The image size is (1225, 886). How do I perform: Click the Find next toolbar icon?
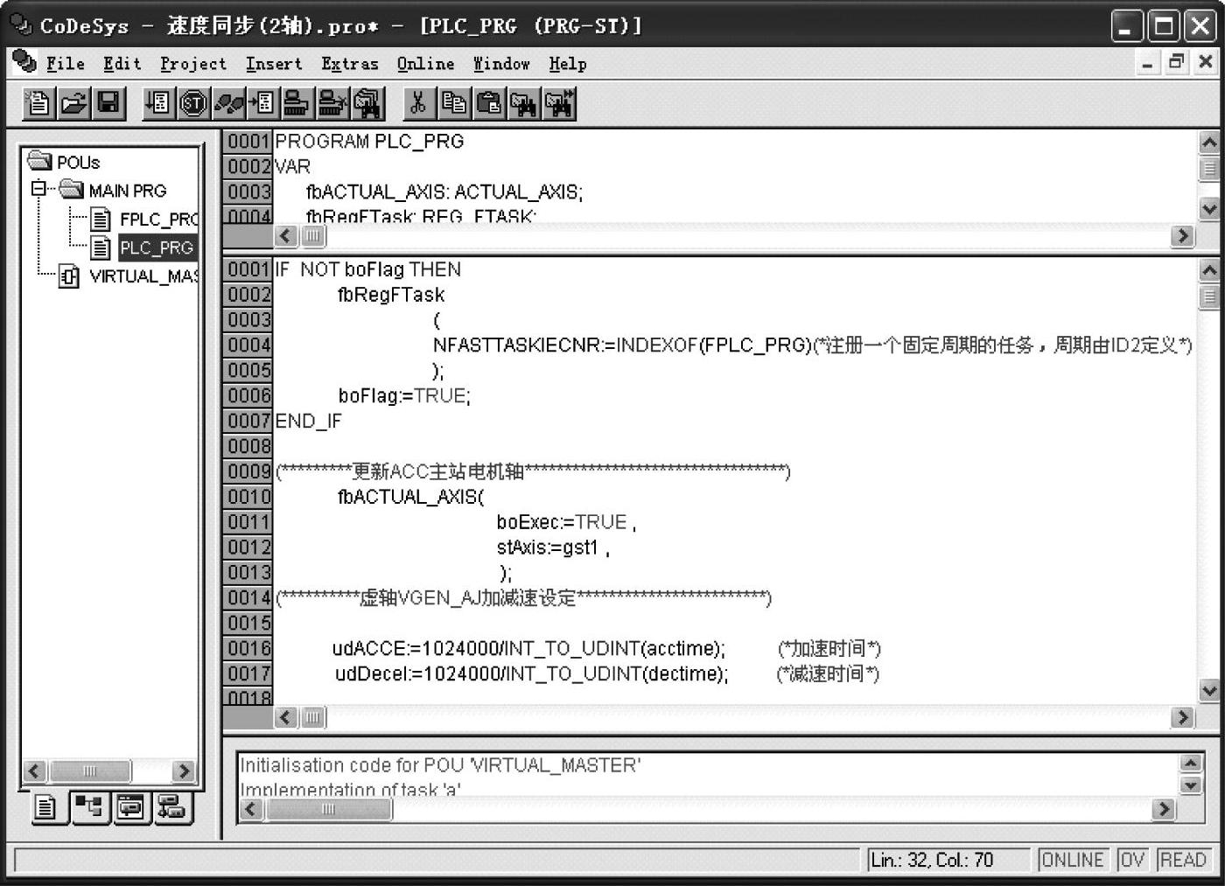click(x=558, y=103)
